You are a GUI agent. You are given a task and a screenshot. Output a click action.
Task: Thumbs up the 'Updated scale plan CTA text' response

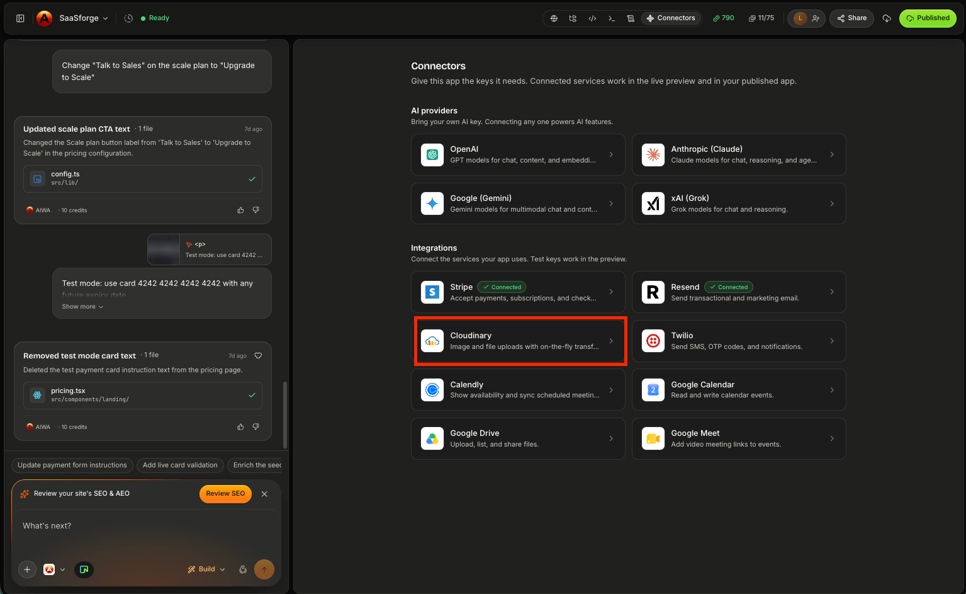click(x=240, y=210)
